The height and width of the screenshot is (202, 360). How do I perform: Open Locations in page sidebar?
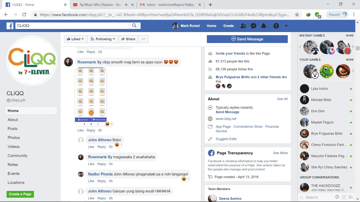click(x=16, y=183)
